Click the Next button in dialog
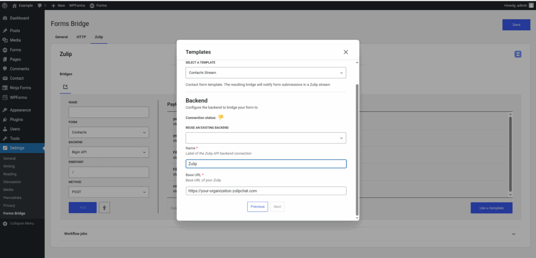This screenshot has height=258, width=536. [x=277, y=207]
